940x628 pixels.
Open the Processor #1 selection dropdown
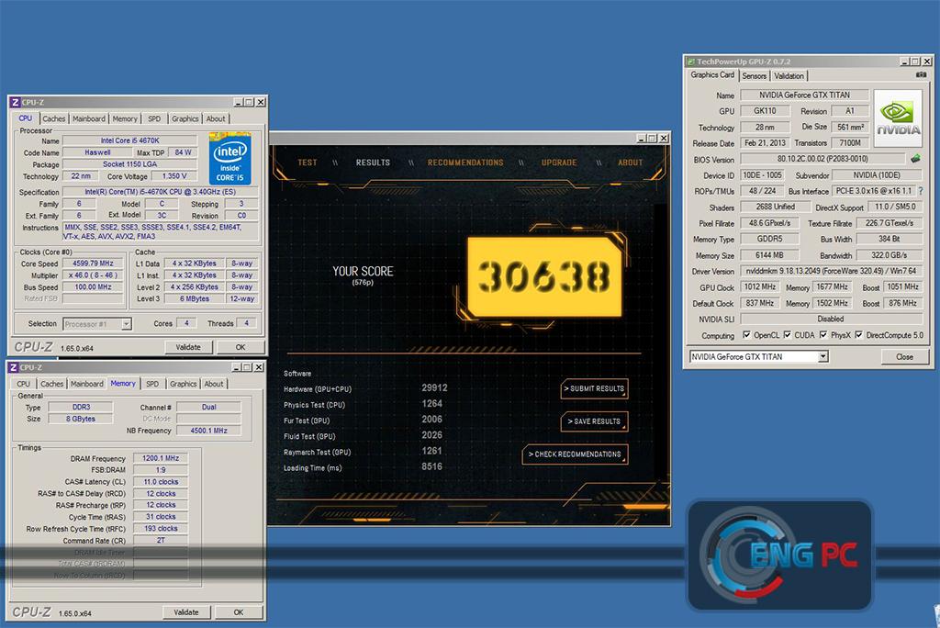[127, 324]
